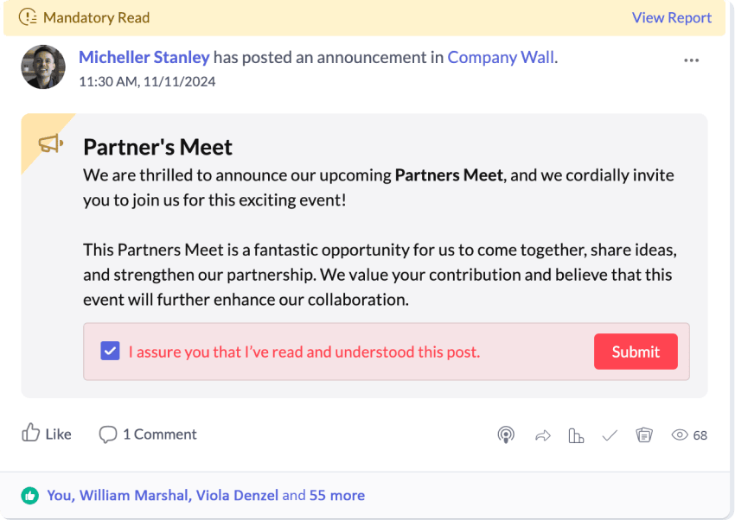Open the bar chart statistics icon
Screen dimensions: 735x520
pyautogui.click(x=576, y=435)
